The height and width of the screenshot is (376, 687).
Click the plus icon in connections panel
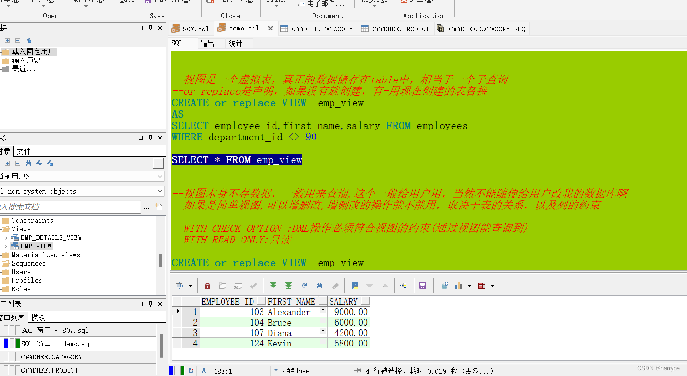coord(7,40)
